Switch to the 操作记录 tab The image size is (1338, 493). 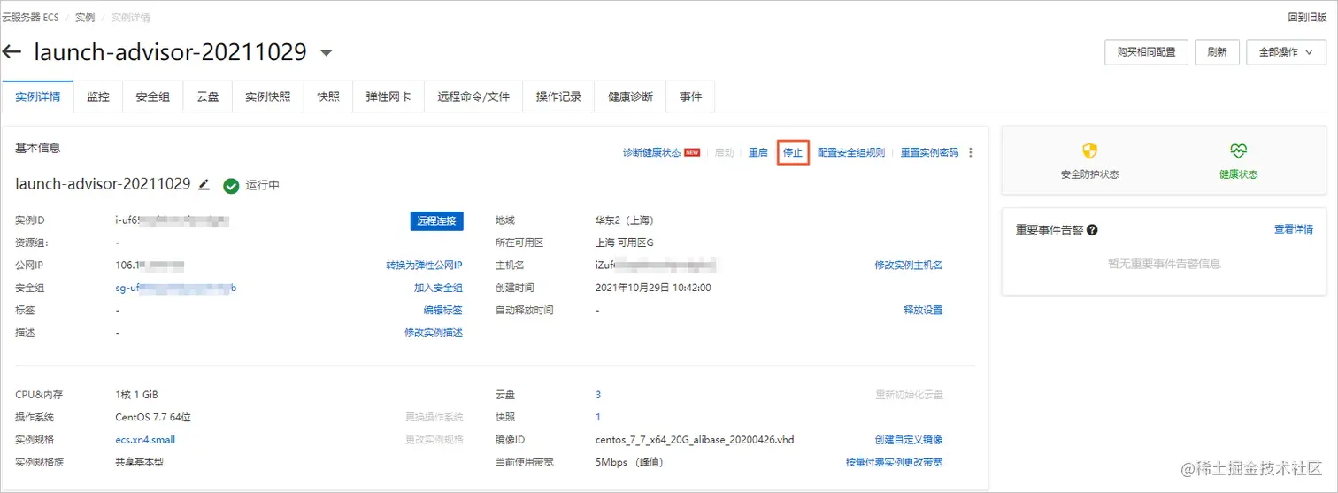point(558,97)
